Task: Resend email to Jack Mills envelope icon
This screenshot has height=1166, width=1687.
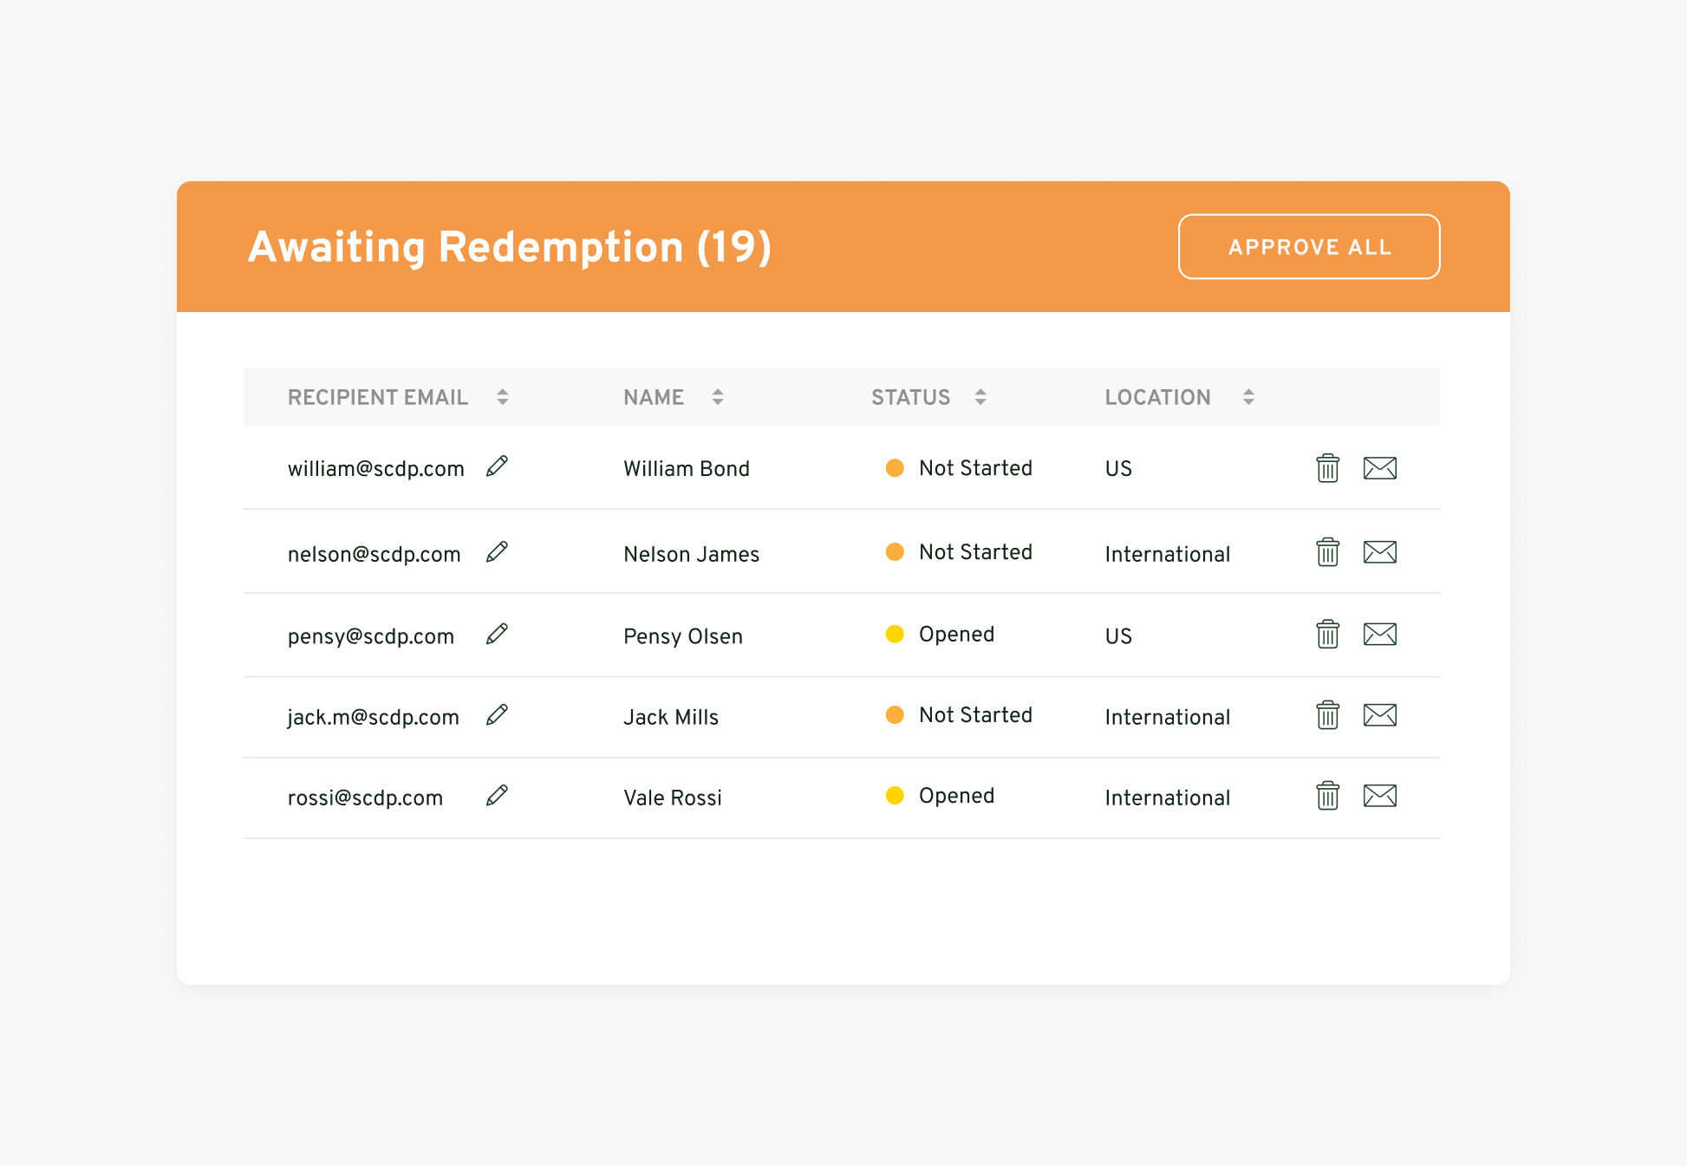Action: tap(1379, 715)
